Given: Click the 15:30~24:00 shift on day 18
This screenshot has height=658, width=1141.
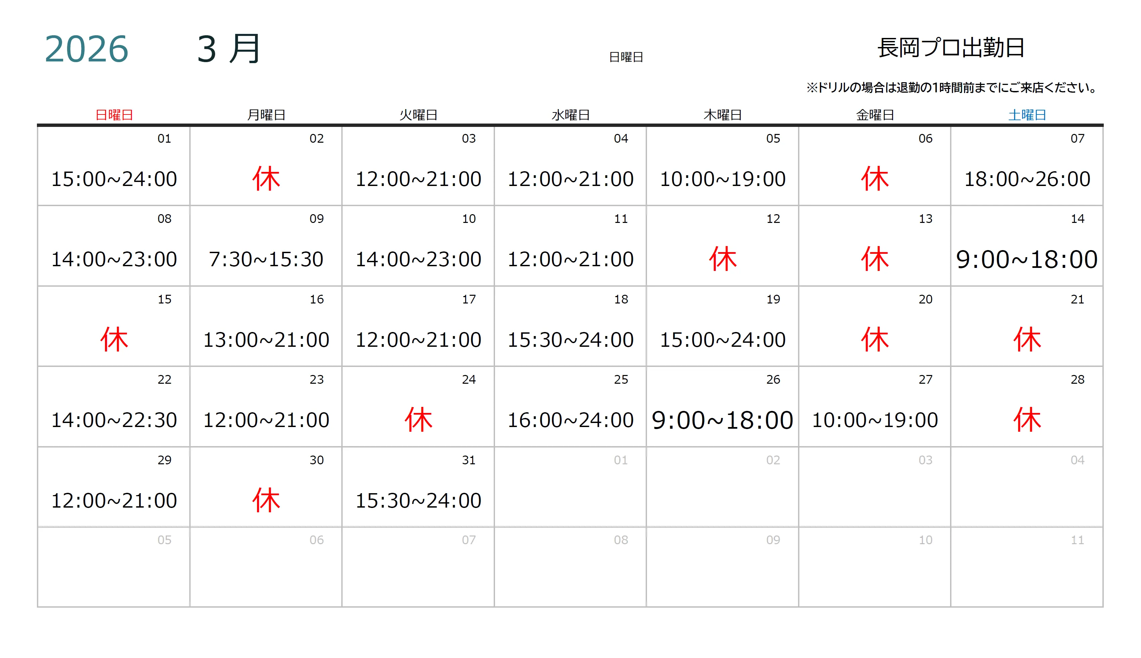Looking at the screenshot, I should [x=570, y=340].
